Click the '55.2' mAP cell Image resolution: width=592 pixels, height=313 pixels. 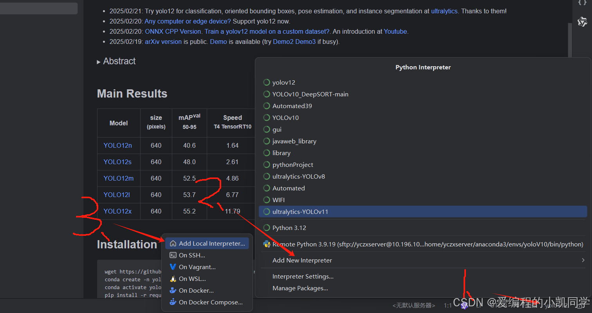190,211
